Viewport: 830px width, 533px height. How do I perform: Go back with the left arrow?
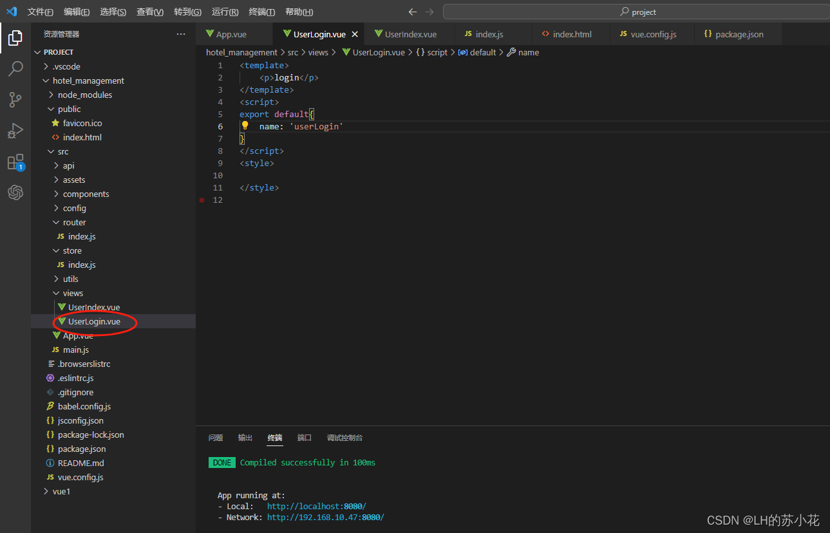click(x=413, y=12)
